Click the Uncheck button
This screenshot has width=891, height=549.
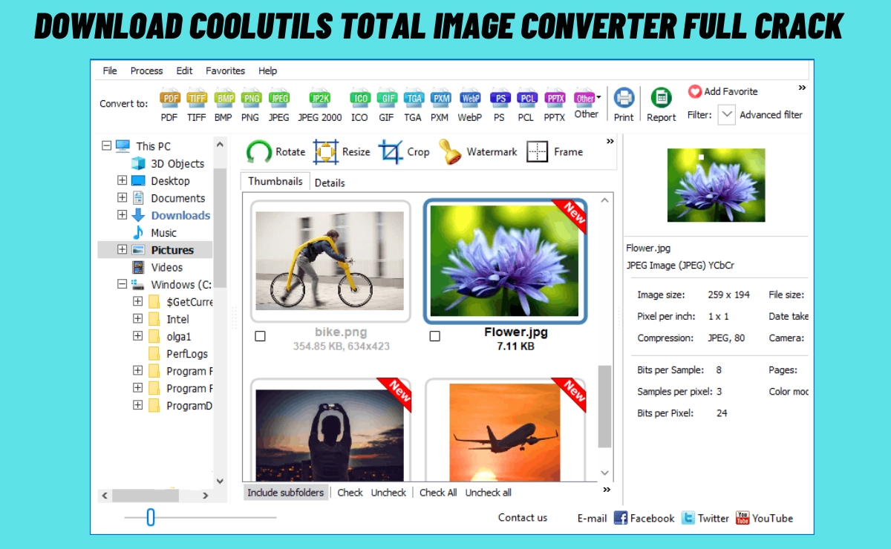(389, 493)
